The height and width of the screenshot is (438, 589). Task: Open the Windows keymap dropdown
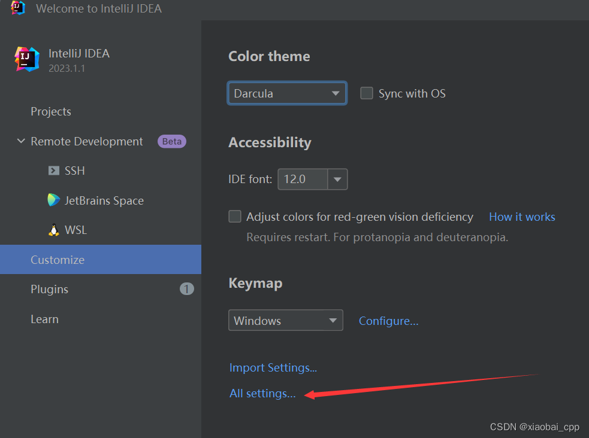coord(285,320)
